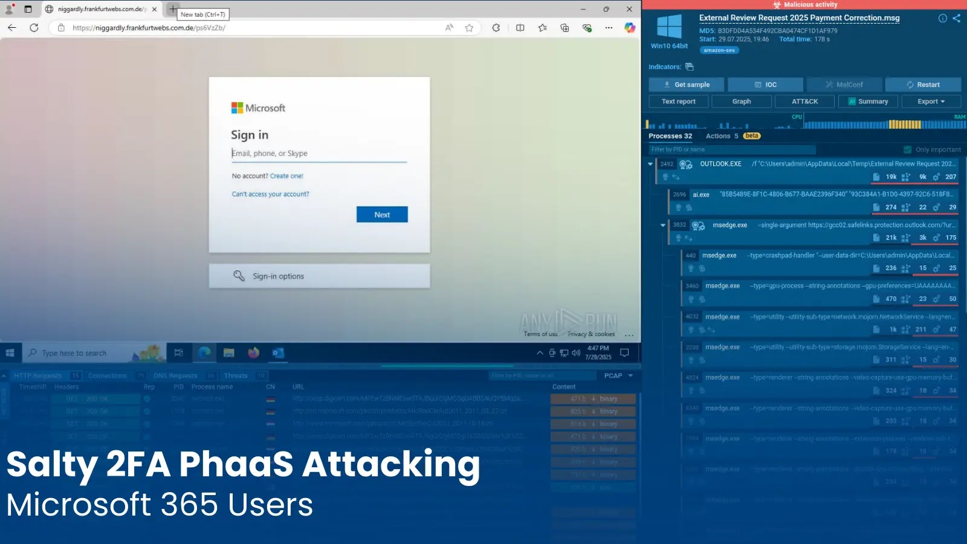
Task: Toggle the Only important checkbox
Action: coord(907,149)
